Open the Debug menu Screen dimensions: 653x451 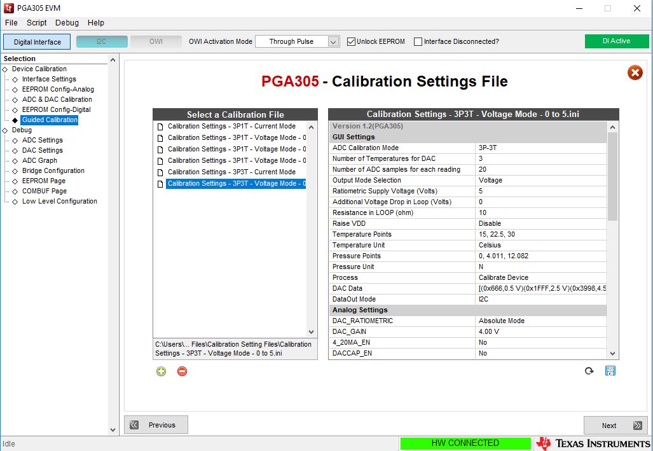67,23
